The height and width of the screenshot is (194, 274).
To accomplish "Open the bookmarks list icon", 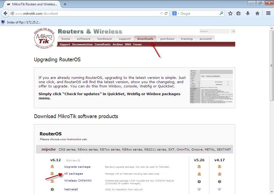I will point(238,13).
